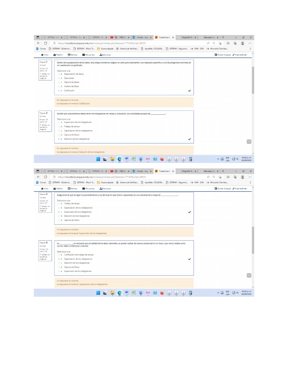Screen dimensions: 288x385
Task: Open clock and date below Pregunta 4
Action: coord(246,293)
